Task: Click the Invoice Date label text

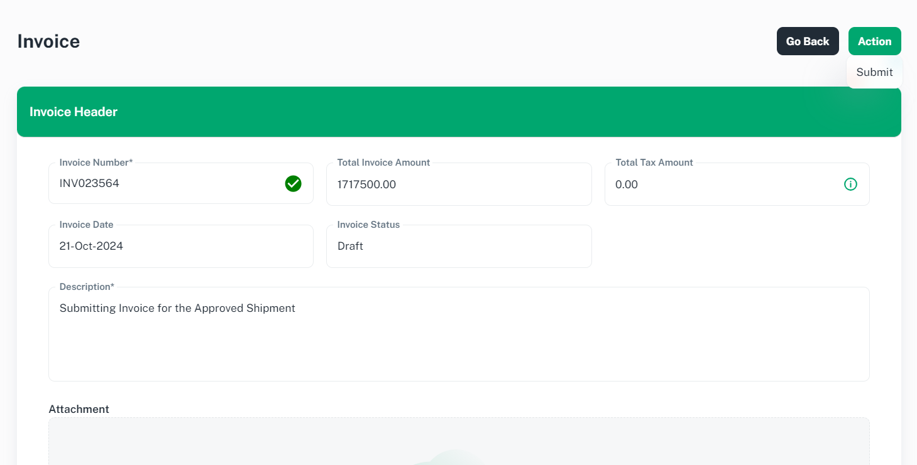Action: click(86, 225)
